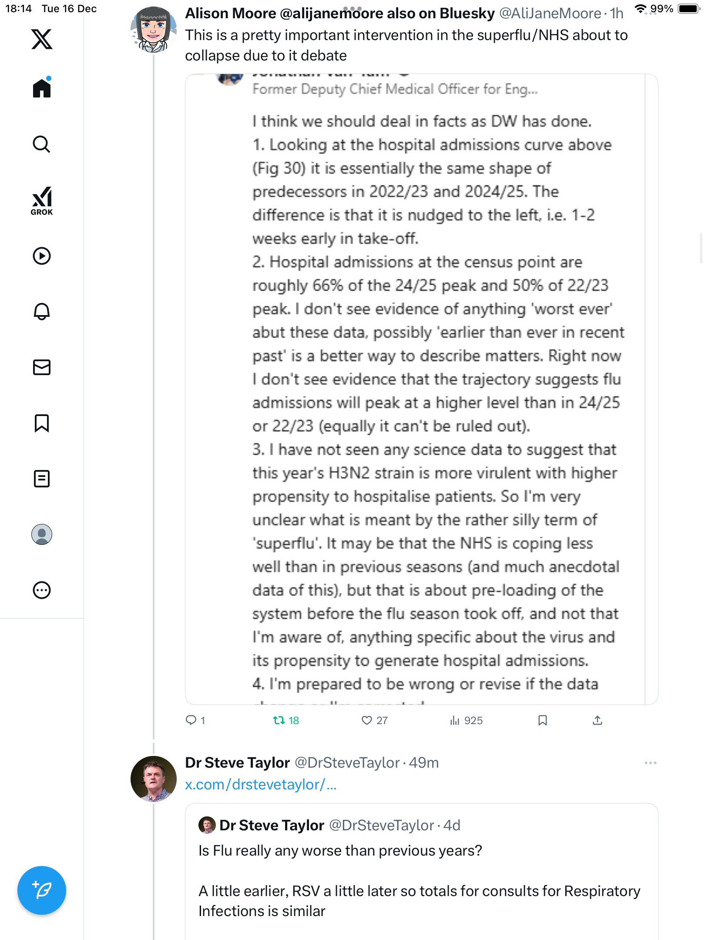The height and width of the screenshot is (940, 705).
Task: Open saved Bookmarks in sidebar
Action: point(42,423)
